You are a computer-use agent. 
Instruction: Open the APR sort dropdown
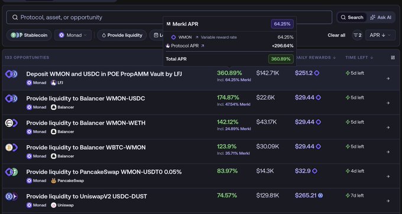tap(381, 35)
